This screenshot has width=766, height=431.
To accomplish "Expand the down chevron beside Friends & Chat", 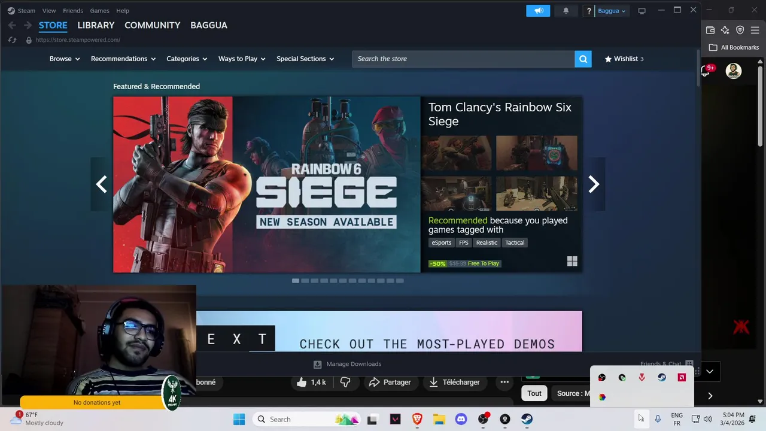I will 710,371.
